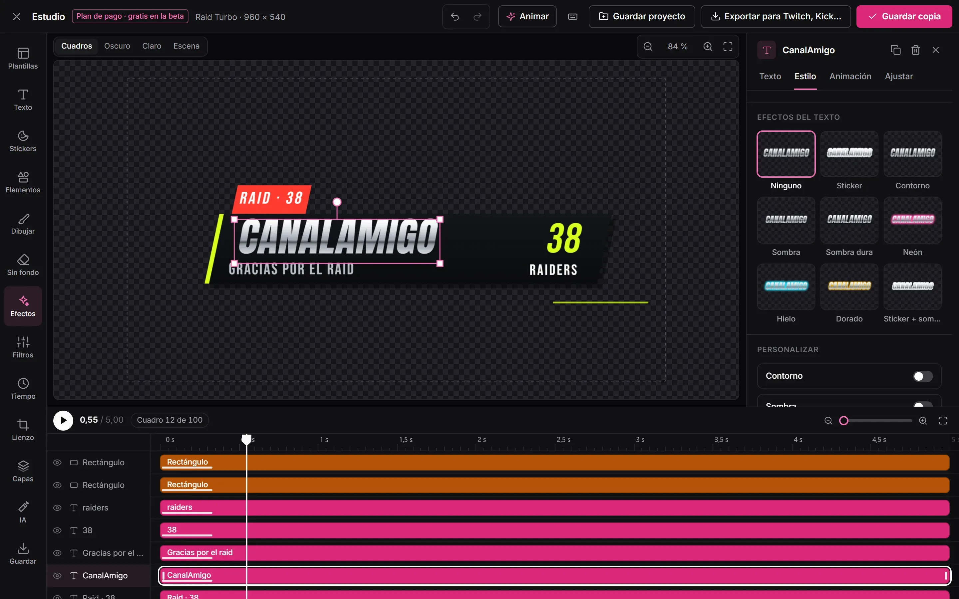Click the Guardar download icon in sidebar
The width and height of the screenshot is (959, 599).
tap(23, 553)
